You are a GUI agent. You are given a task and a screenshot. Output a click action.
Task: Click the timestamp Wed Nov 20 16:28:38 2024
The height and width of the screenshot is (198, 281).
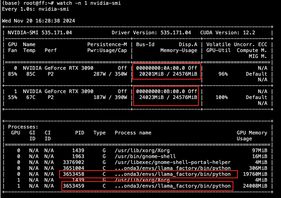point(38,21)
